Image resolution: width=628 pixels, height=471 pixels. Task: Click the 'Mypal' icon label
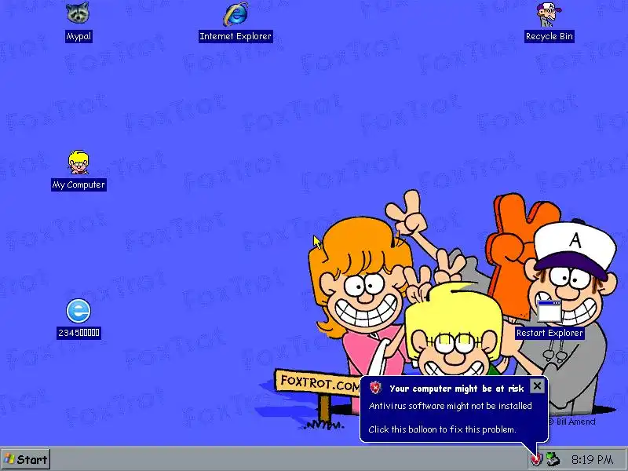(78, 36)
